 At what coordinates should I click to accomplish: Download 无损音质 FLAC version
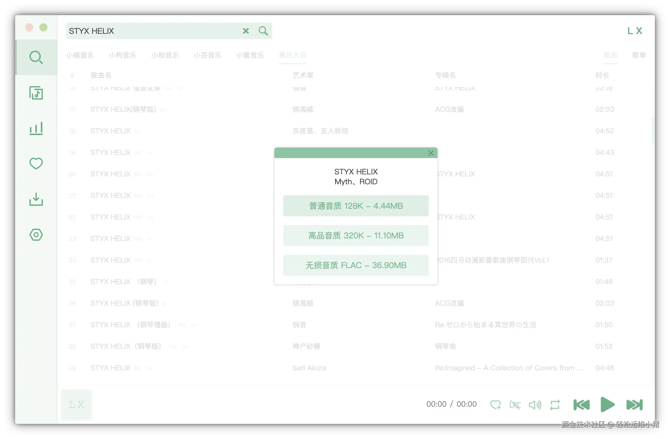point(355,265)
